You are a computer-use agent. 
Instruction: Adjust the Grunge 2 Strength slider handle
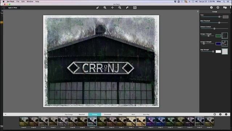pos(204,44)
